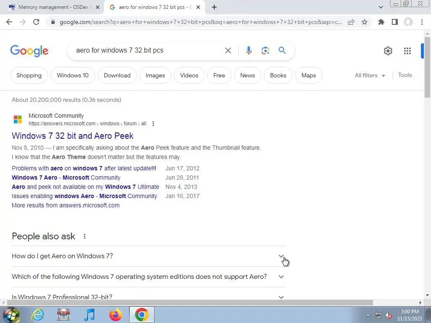Open Windows 7 32 bit and Aero Peek result
431x323 pixels.
pyautogui.click(x=72, y=136)
